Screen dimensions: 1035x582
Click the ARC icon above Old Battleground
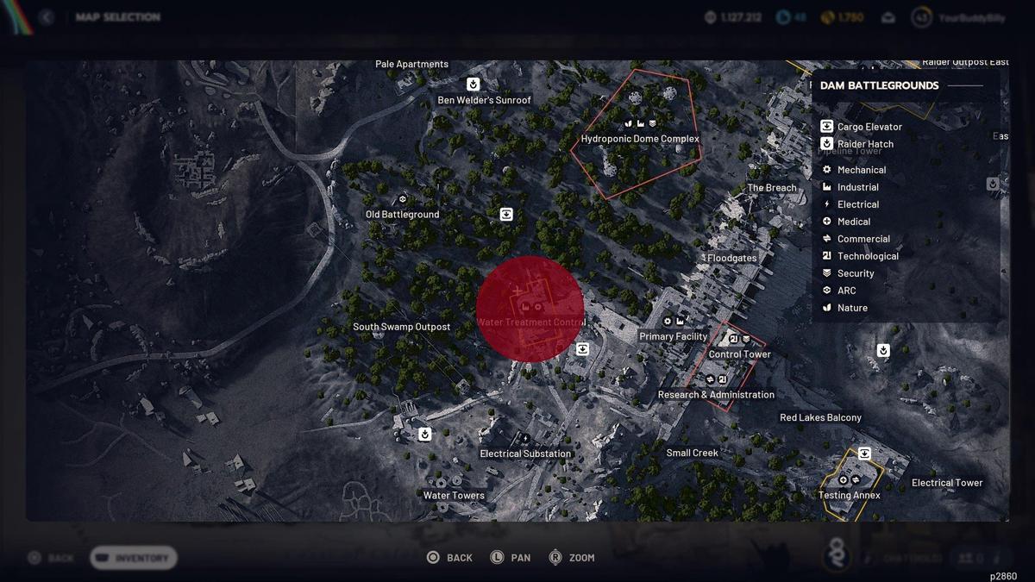click(x=402, y=199)
